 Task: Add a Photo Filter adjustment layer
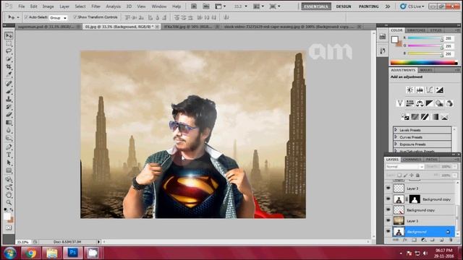[439, 103]
